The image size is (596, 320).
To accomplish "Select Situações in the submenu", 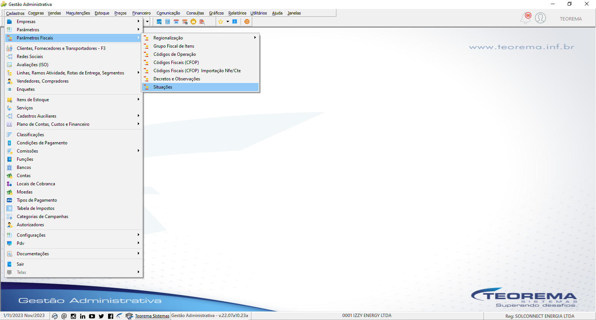I will tap(200, 87).
